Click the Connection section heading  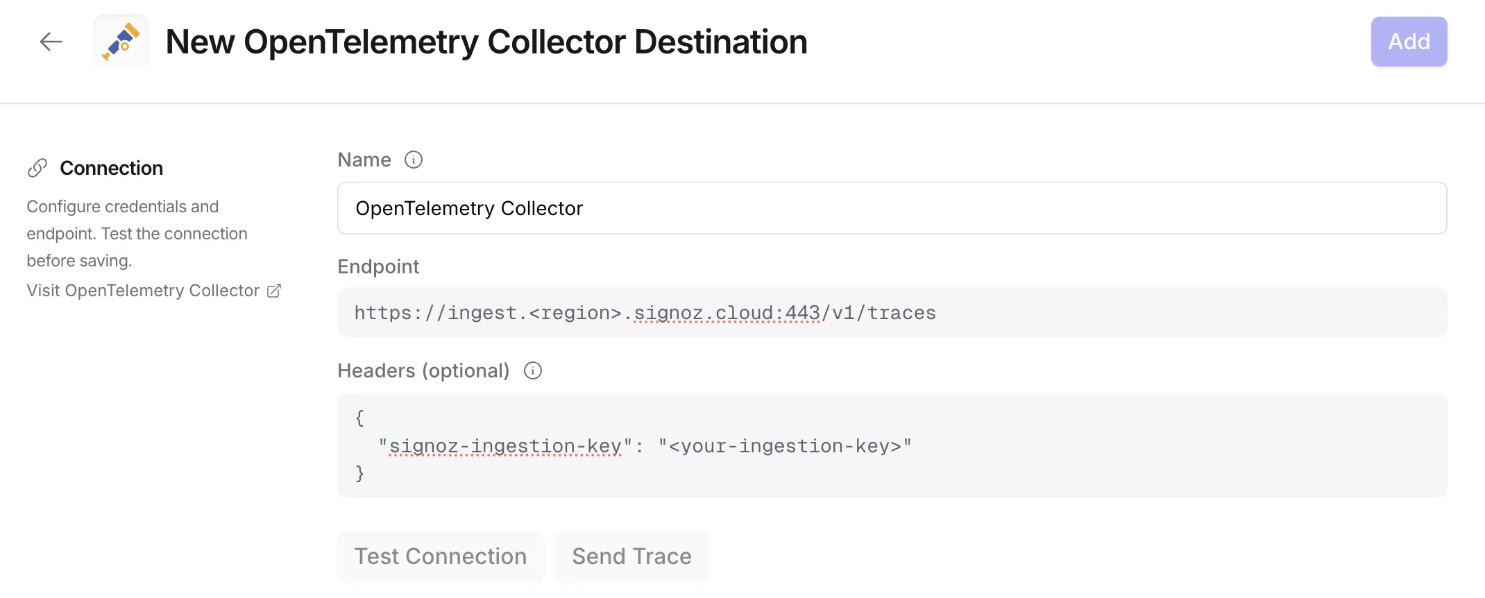112,168
